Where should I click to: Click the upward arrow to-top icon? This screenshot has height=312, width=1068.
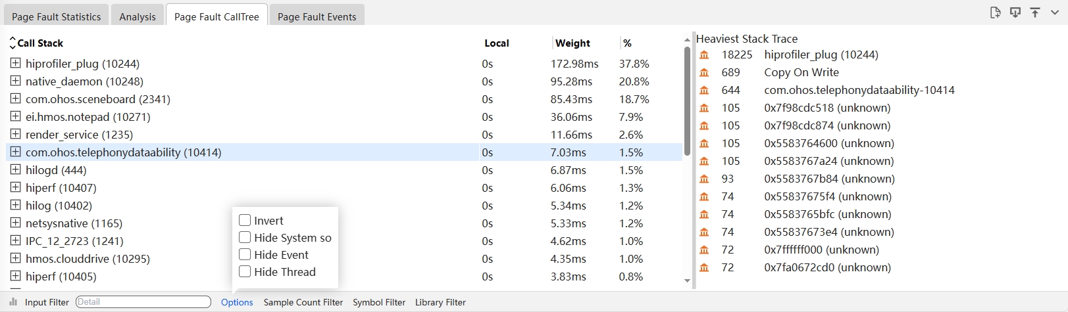(x=1035, y=12)
